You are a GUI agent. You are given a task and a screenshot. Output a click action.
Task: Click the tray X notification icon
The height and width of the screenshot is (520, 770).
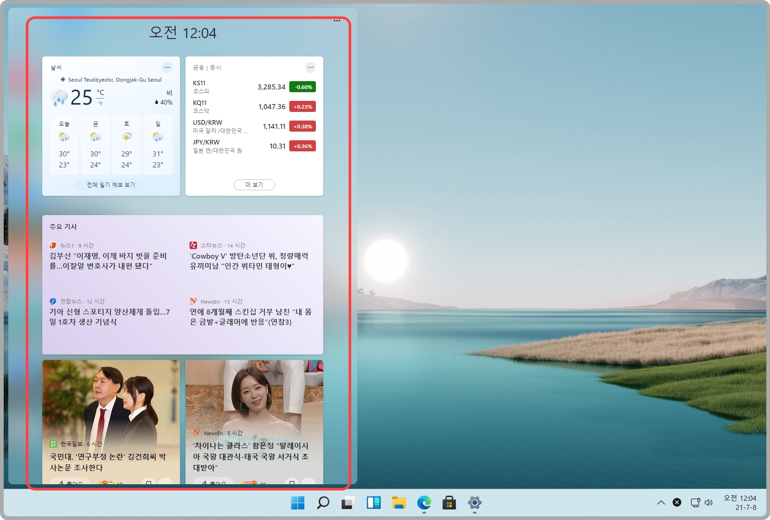click(677, 503)
